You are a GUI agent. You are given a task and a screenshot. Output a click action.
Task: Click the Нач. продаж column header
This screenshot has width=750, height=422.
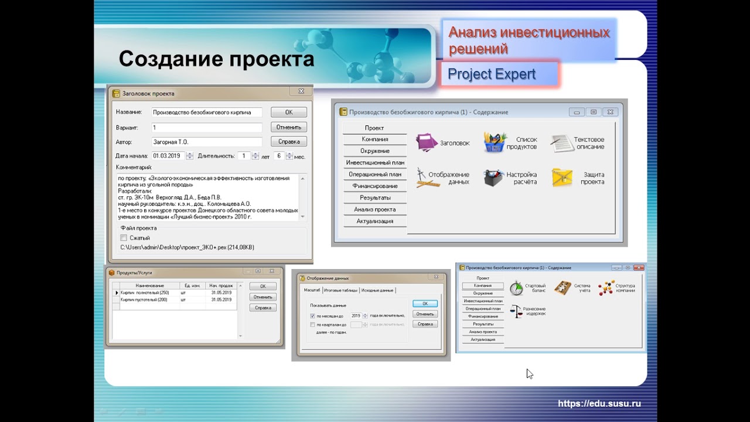click(x=221, y=285)
